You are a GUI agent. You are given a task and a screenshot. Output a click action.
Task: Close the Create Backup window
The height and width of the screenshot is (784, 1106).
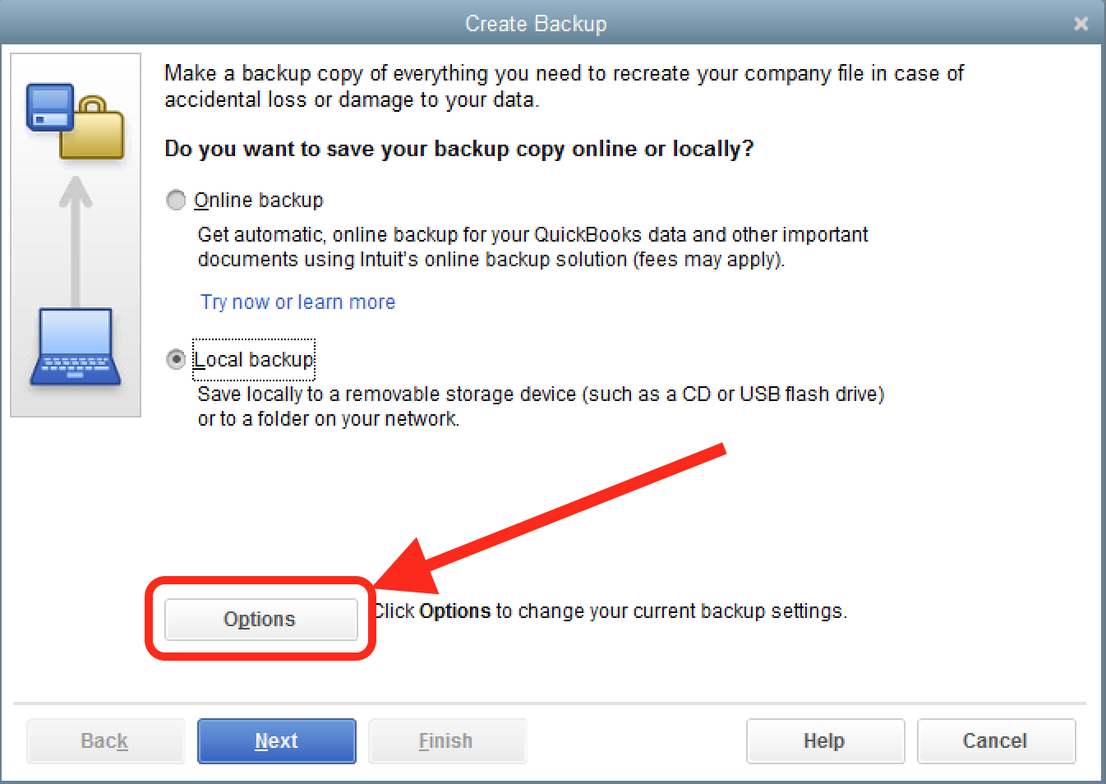point(1081,24)
